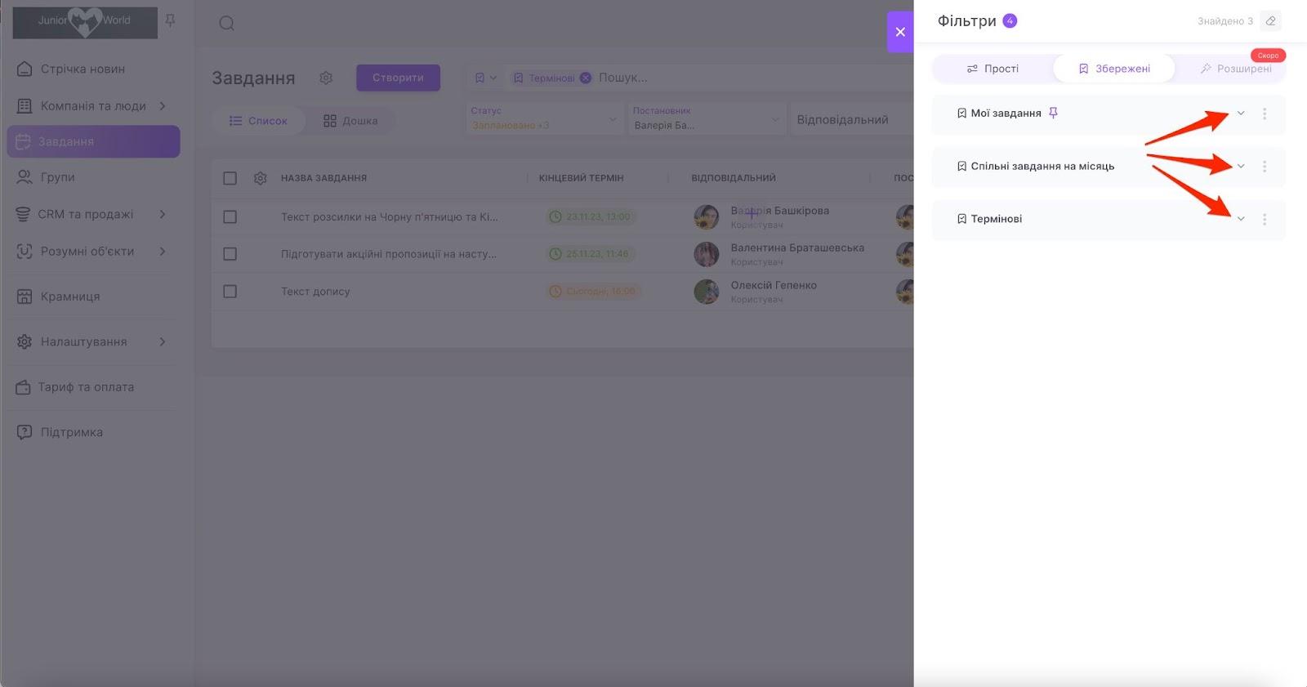Open Крамниця in the sidebar
The height and width of the screenshot is (687, 1307).
point(70,297)
